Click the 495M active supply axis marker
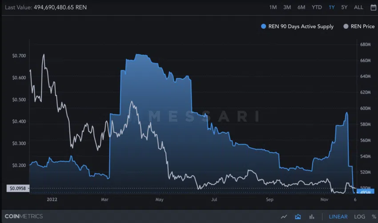Screen dimensions: 378x223 pyautogui.click(x=365, y=192)
